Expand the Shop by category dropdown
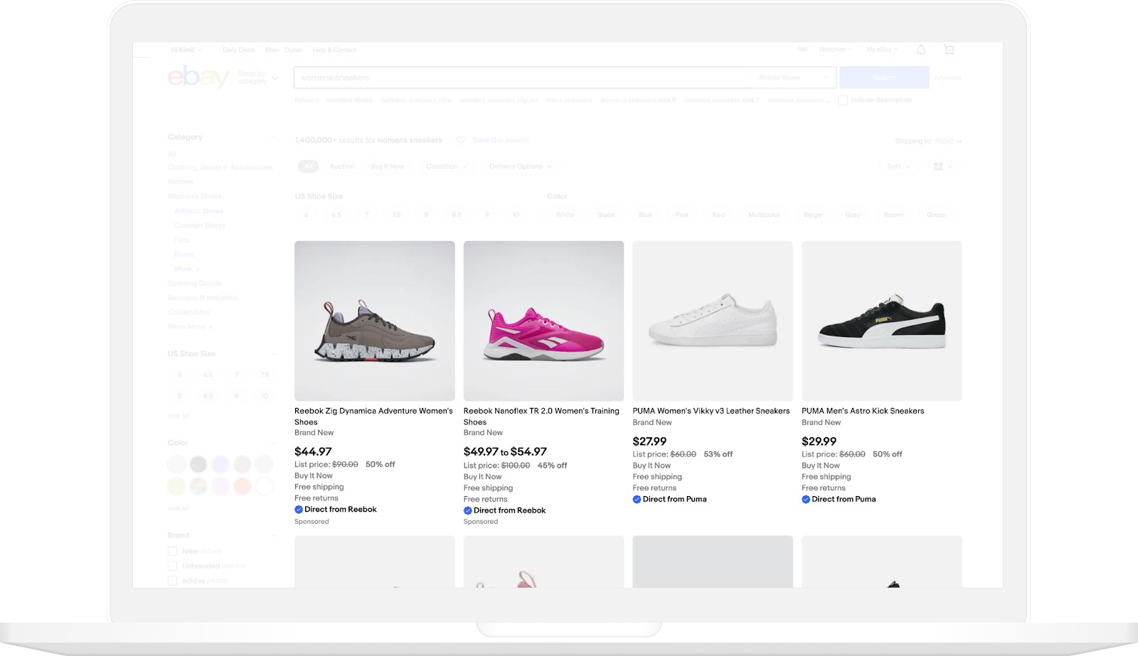Viewport: 1138px width, 656px height. point(254,77)
